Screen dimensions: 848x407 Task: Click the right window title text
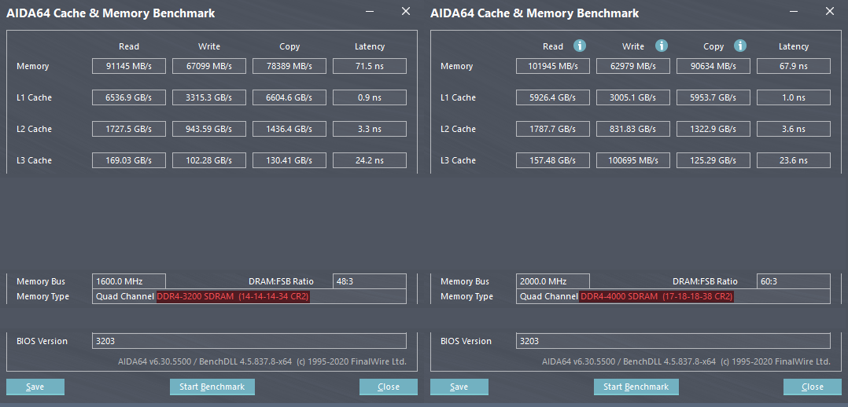tap(534, 13)
